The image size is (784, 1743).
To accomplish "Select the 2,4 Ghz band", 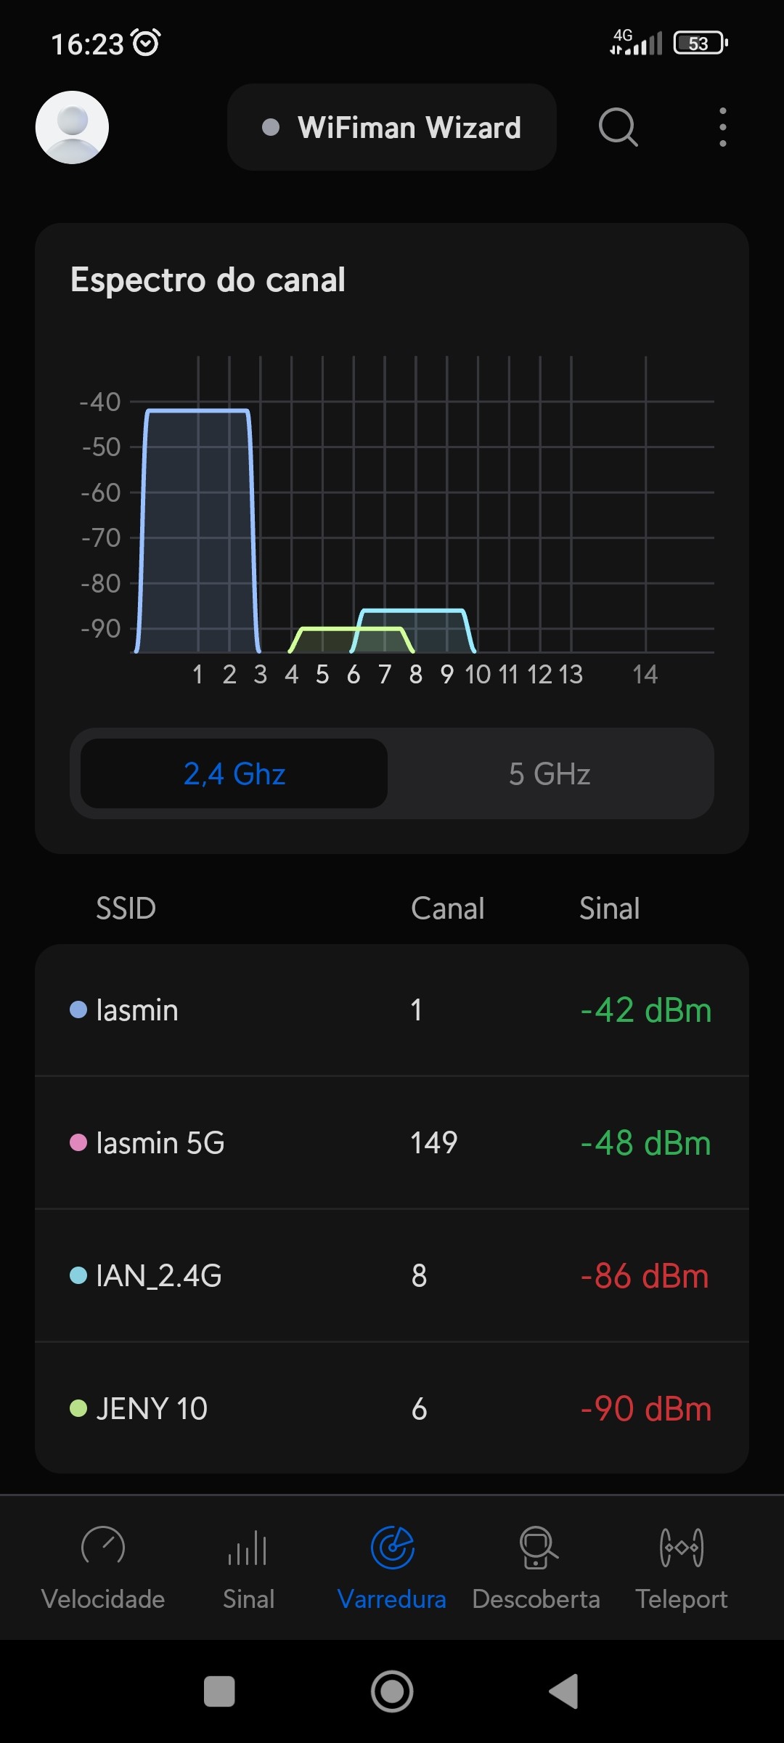I will 234,774.
